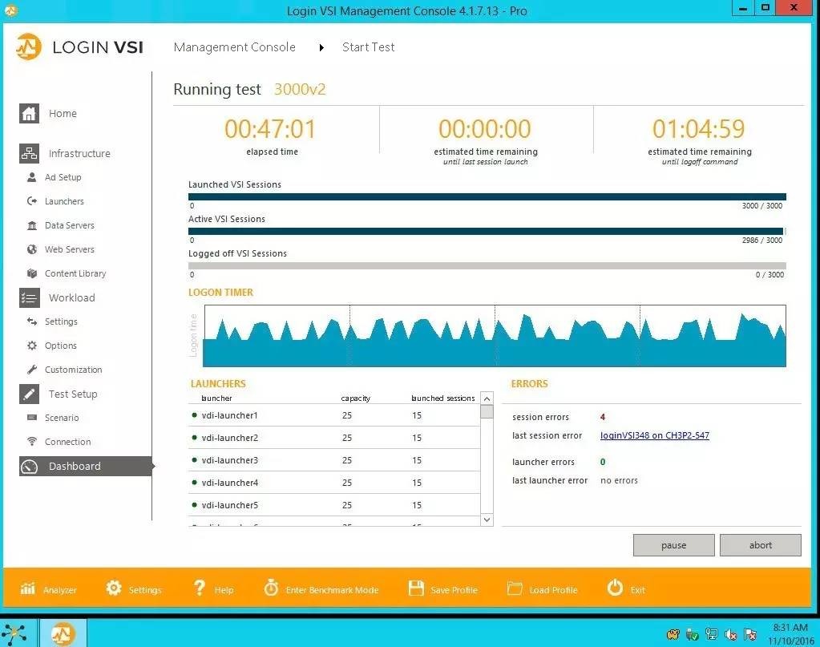This screenshot has width=820, height=647.
Task: Open the network hub taskbar icon
Action: 14,634
